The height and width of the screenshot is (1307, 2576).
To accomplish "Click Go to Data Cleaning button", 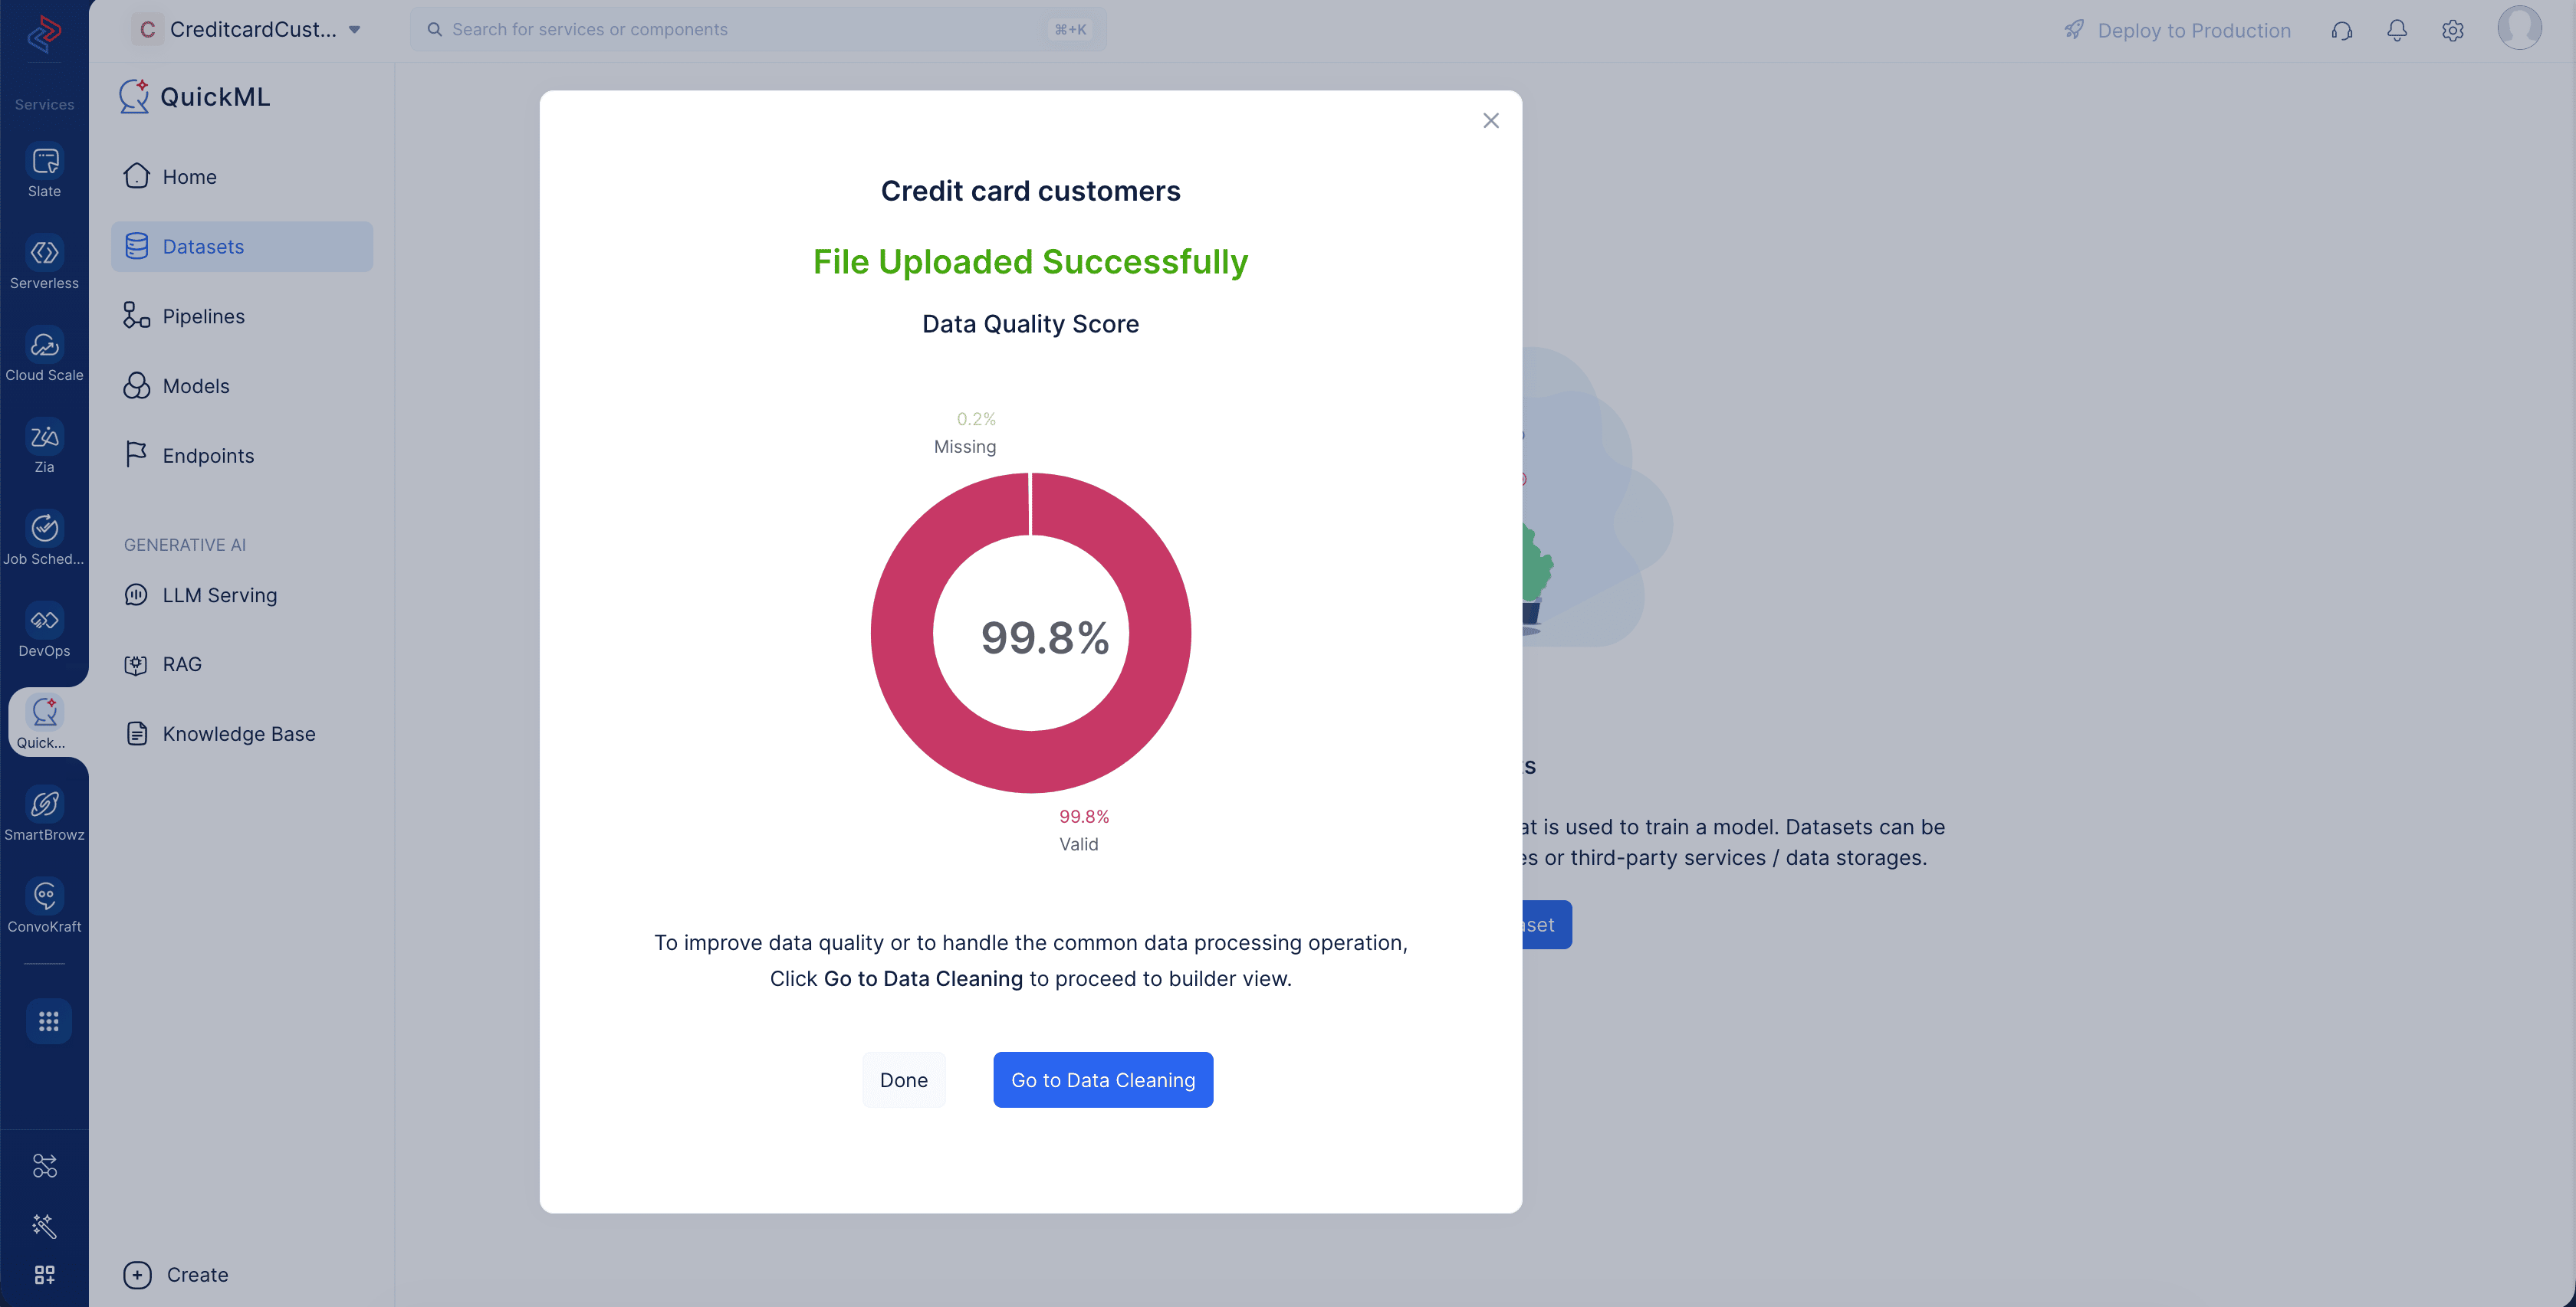I will point(1103,1079).
